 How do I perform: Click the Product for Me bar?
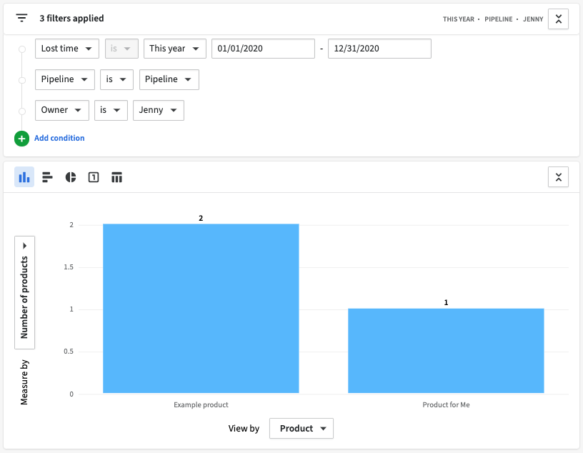click(446, 351)
